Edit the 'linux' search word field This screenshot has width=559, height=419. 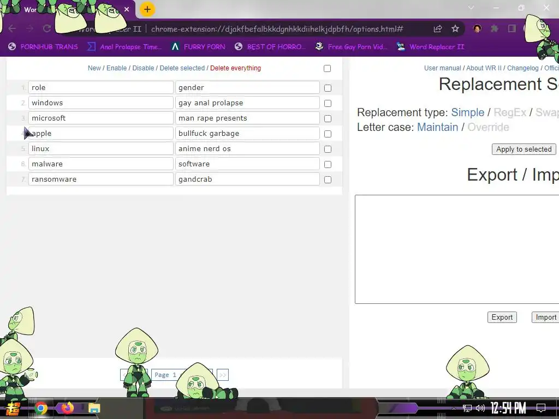click(x=101, y=148)
